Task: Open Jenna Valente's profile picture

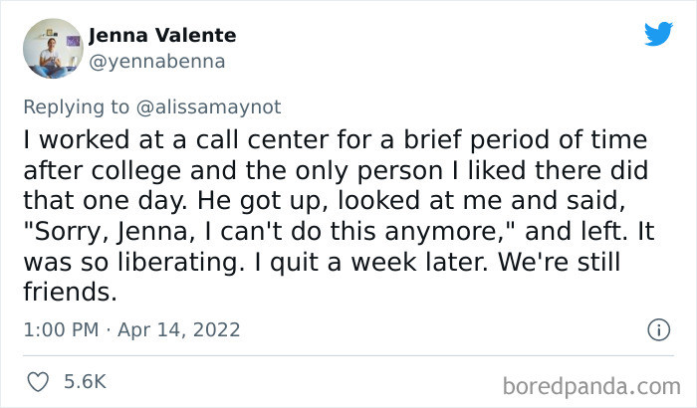Action: (x=51, y=48)
